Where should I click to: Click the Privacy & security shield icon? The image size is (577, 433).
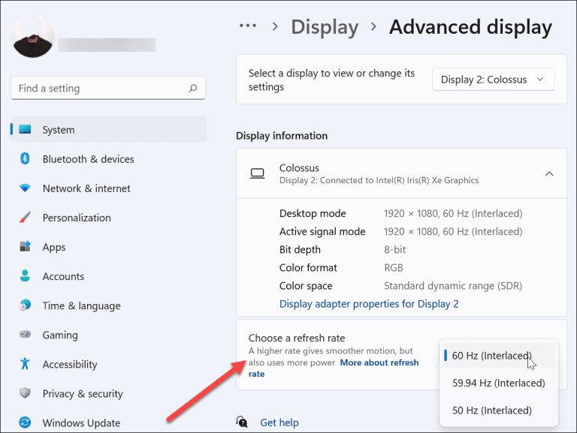[25, 393]
